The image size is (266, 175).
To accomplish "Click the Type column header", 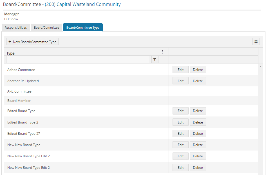I will coord(10,53).
